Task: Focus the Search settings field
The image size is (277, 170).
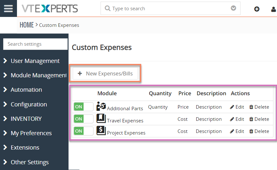Action: click(x=35, y=44)
